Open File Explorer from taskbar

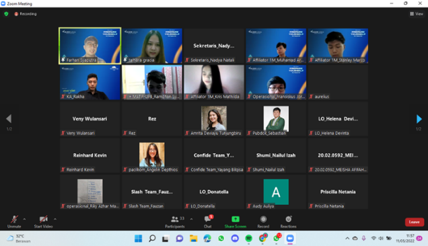(194, 239)
